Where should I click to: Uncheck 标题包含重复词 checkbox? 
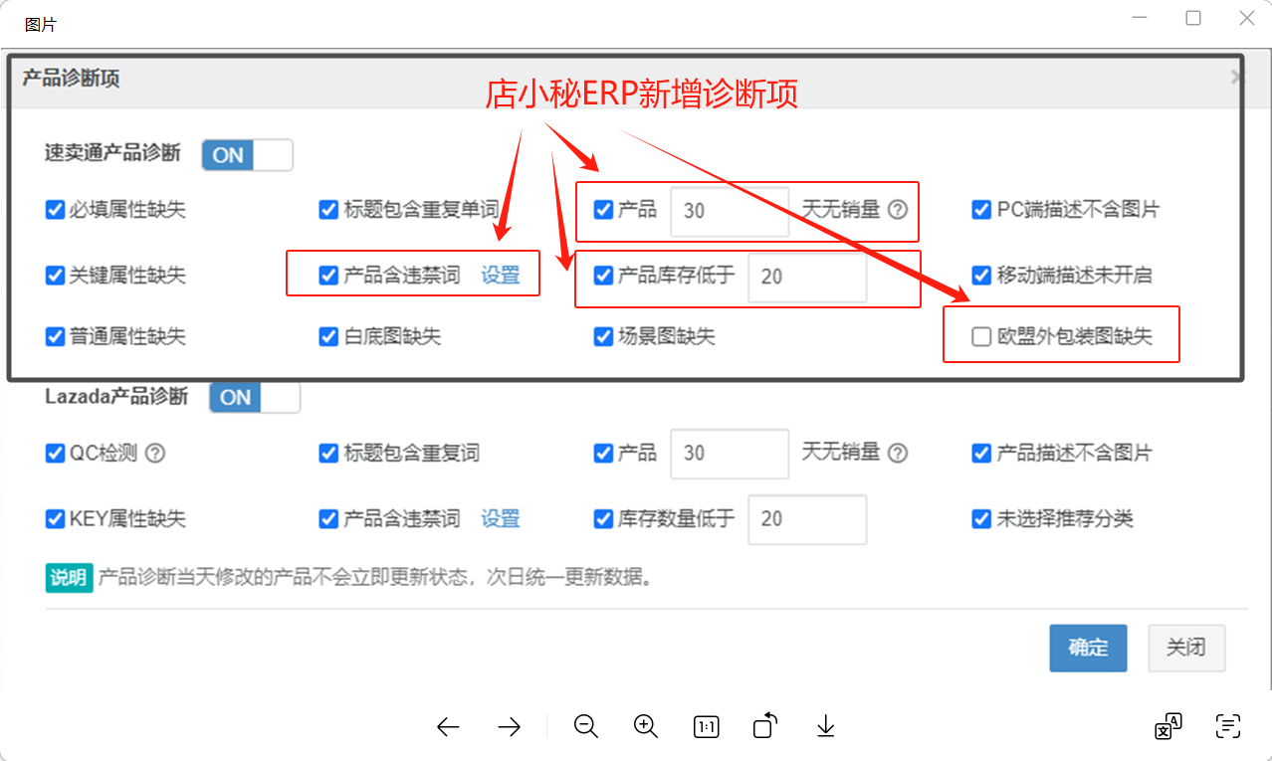328,453
